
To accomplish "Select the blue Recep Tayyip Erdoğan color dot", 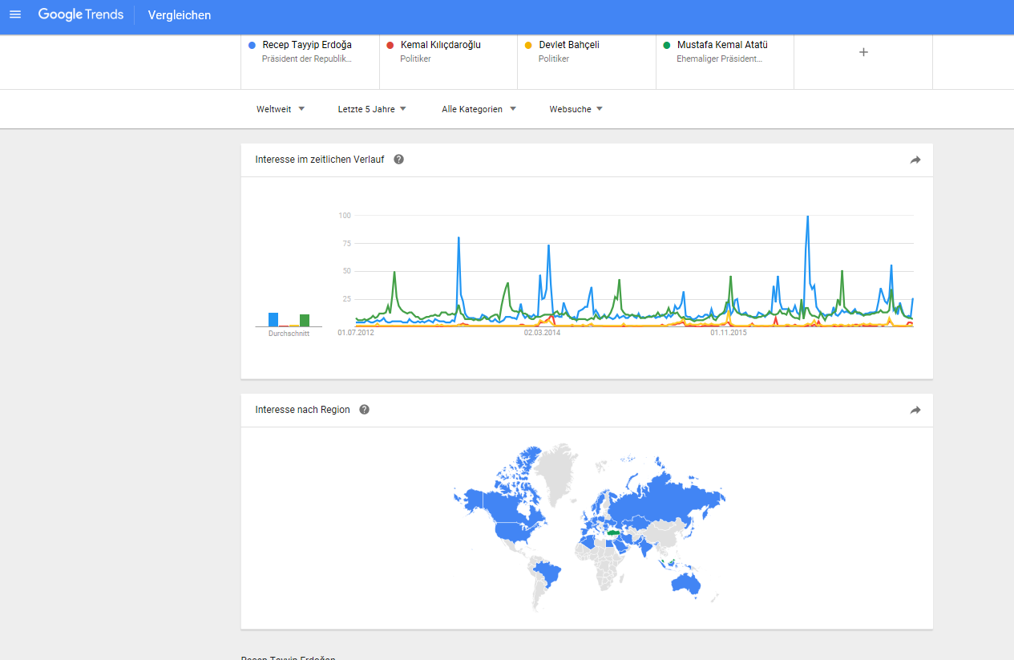I will tap(252, 45).
